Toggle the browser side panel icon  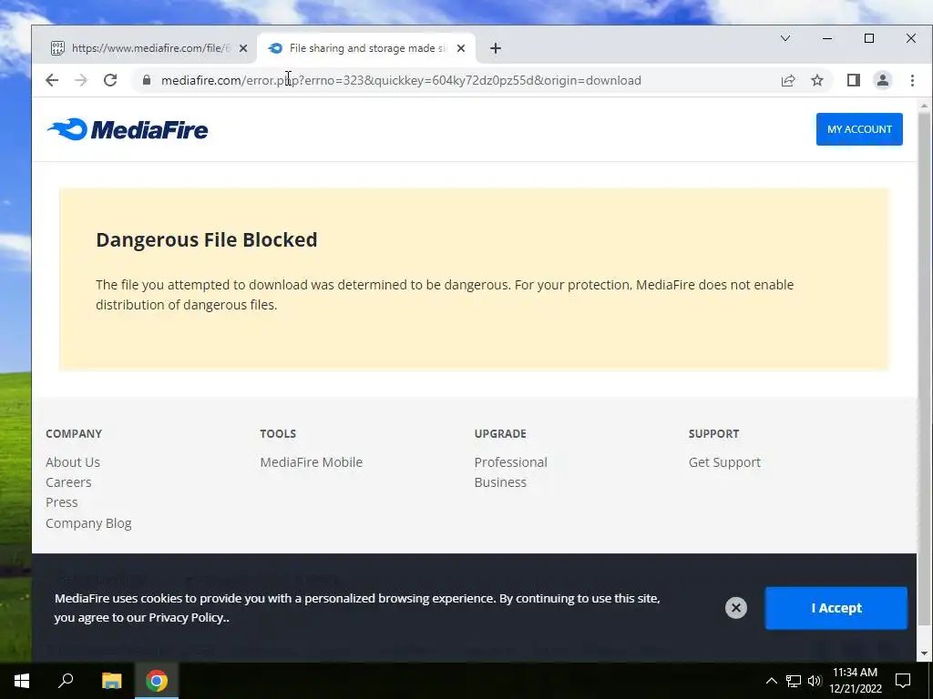[x=853, y=80]
